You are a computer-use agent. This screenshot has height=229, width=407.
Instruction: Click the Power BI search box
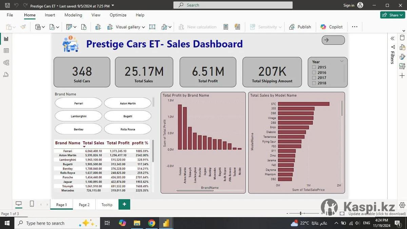233,5
